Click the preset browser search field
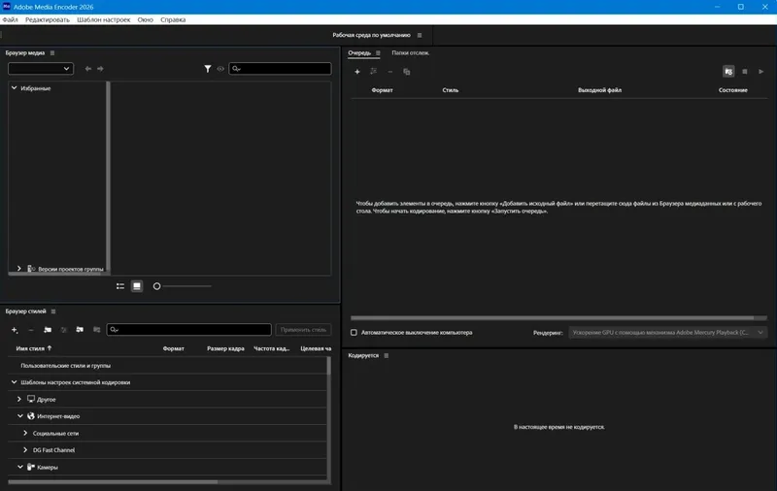 pos(188,330)
